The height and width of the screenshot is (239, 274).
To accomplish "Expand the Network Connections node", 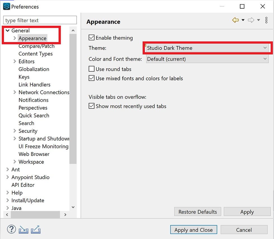I will [15, 92].
